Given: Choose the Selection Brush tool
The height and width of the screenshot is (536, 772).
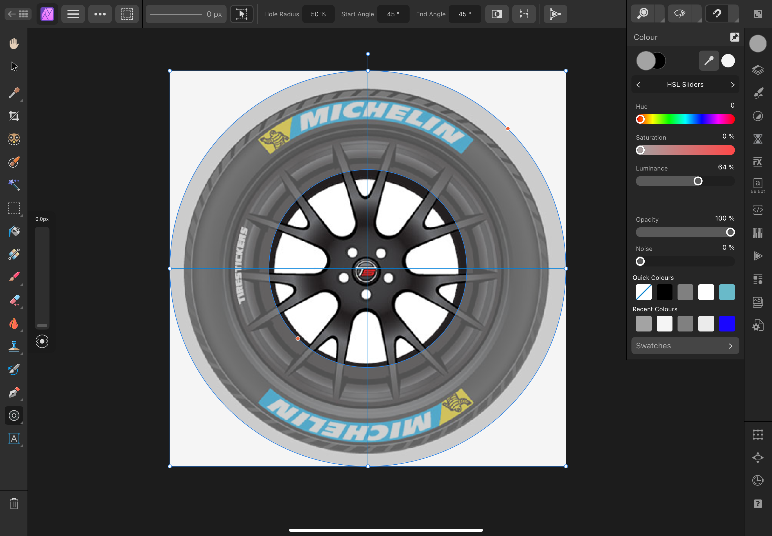Looking at the screenshot, I should point(14,162).
